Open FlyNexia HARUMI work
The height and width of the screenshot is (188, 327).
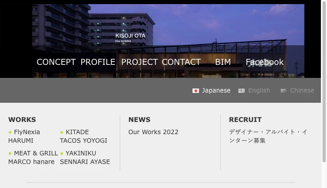24,136
